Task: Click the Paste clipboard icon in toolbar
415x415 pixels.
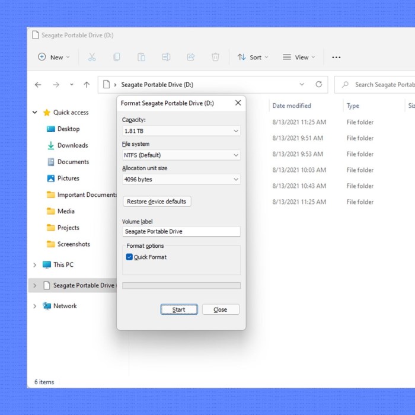Action: [141, 57]
